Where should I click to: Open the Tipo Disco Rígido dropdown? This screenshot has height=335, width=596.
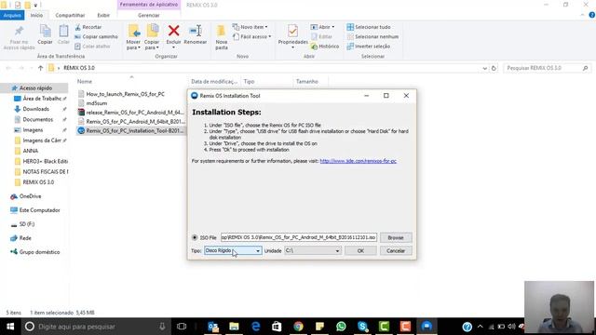tap(233, 250)
